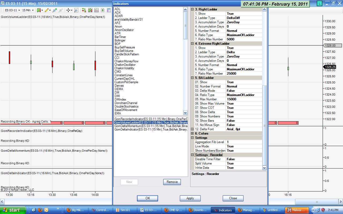343x214 pixels.
Task: Switch to the Control taskbar window
Action: [x=101, y=210]
